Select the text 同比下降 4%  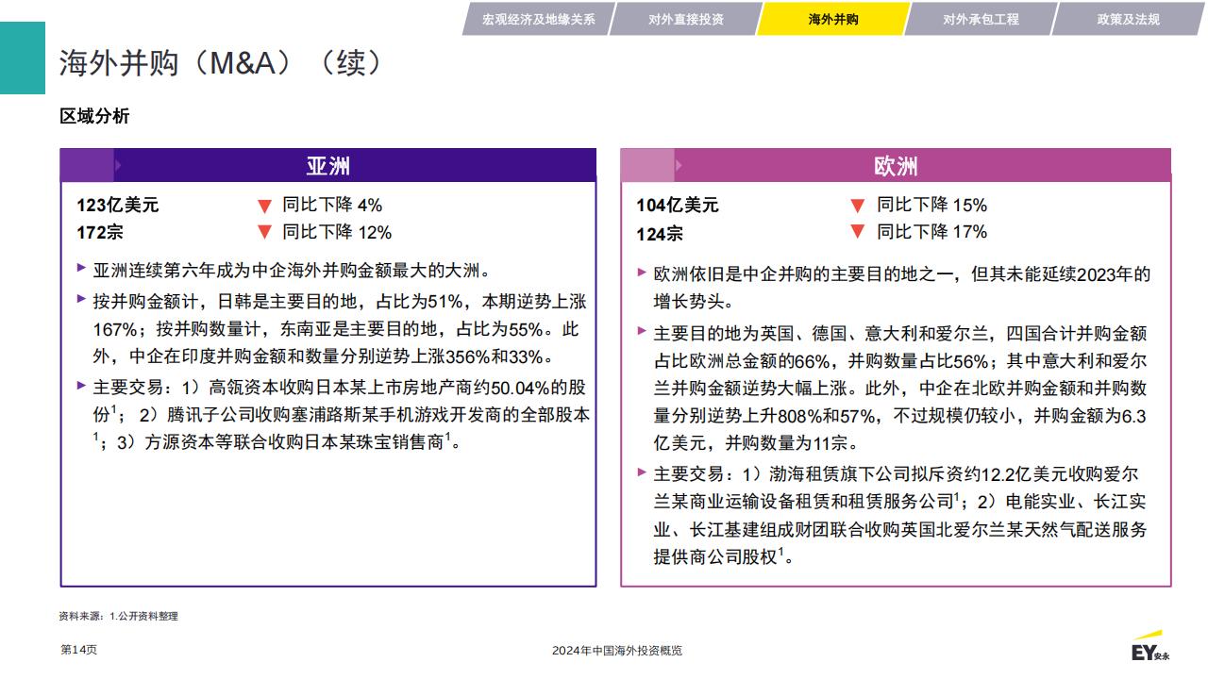click(x=332, y=206)
